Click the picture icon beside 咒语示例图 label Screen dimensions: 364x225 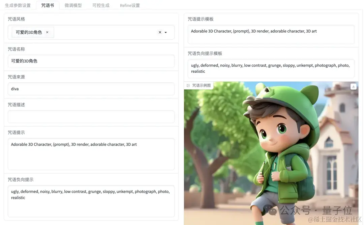(x=188, y=85)
